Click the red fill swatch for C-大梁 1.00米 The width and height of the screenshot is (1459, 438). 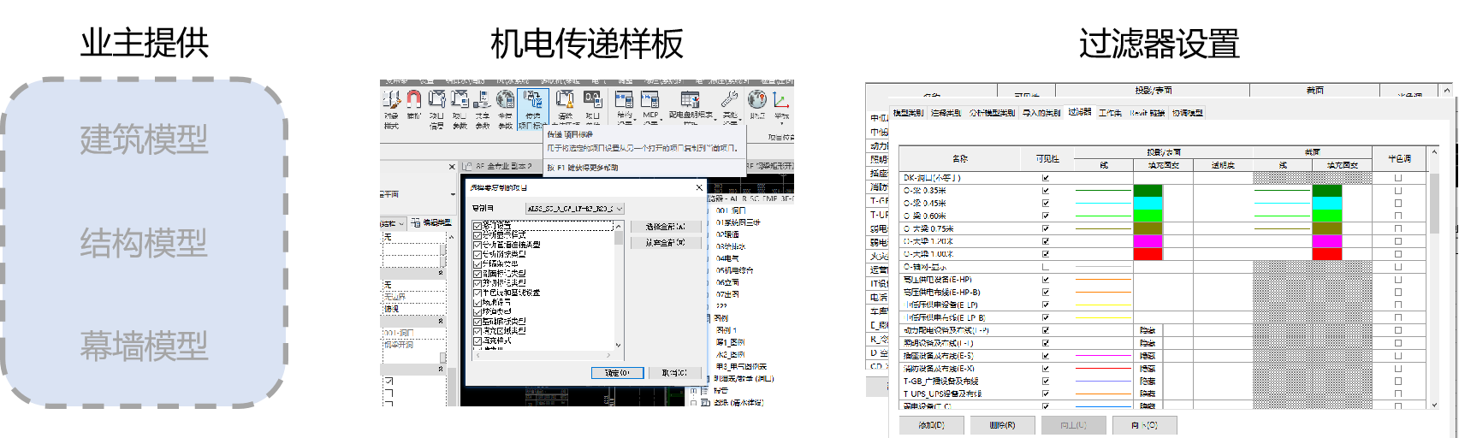1148,254
